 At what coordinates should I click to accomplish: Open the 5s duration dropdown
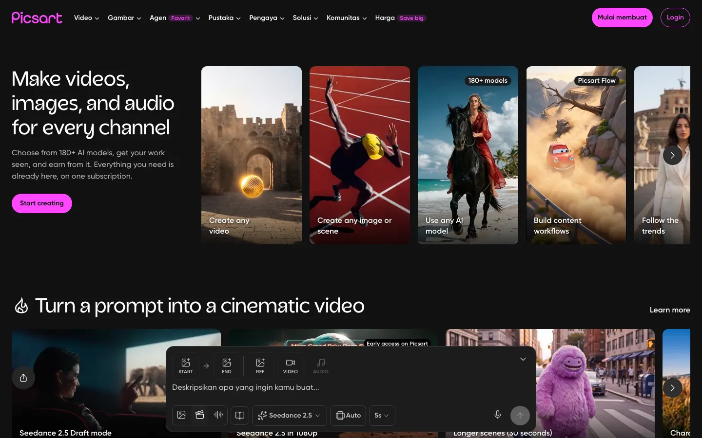point(382,415)
